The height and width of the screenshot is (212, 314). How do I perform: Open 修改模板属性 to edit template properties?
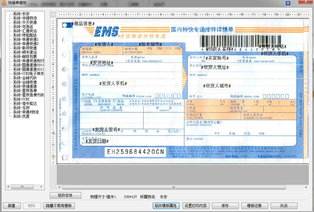click(166, 206)
